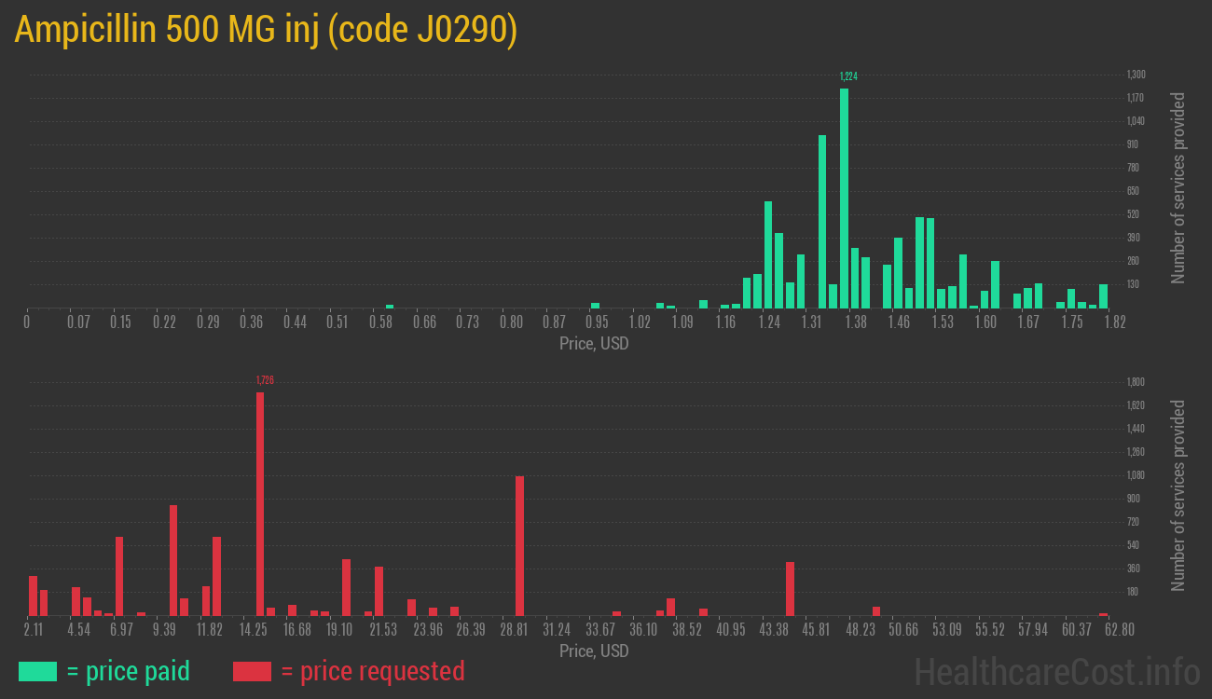Viewport: 1212px width, 699px height.
Task: Click the small green bar near 0.58
Action: [x=390, y=306]
